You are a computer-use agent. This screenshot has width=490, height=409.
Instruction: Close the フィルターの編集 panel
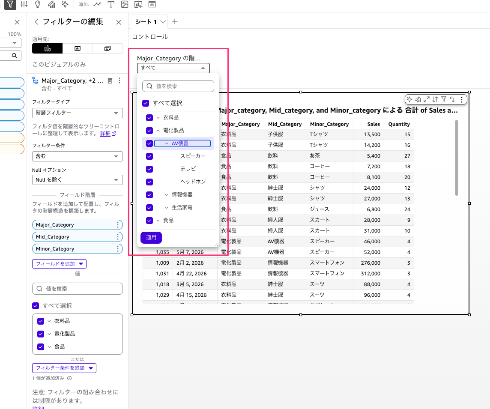(x=119, y=22)
